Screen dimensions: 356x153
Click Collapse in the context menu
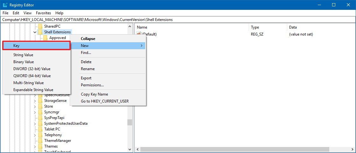[108, 39]
